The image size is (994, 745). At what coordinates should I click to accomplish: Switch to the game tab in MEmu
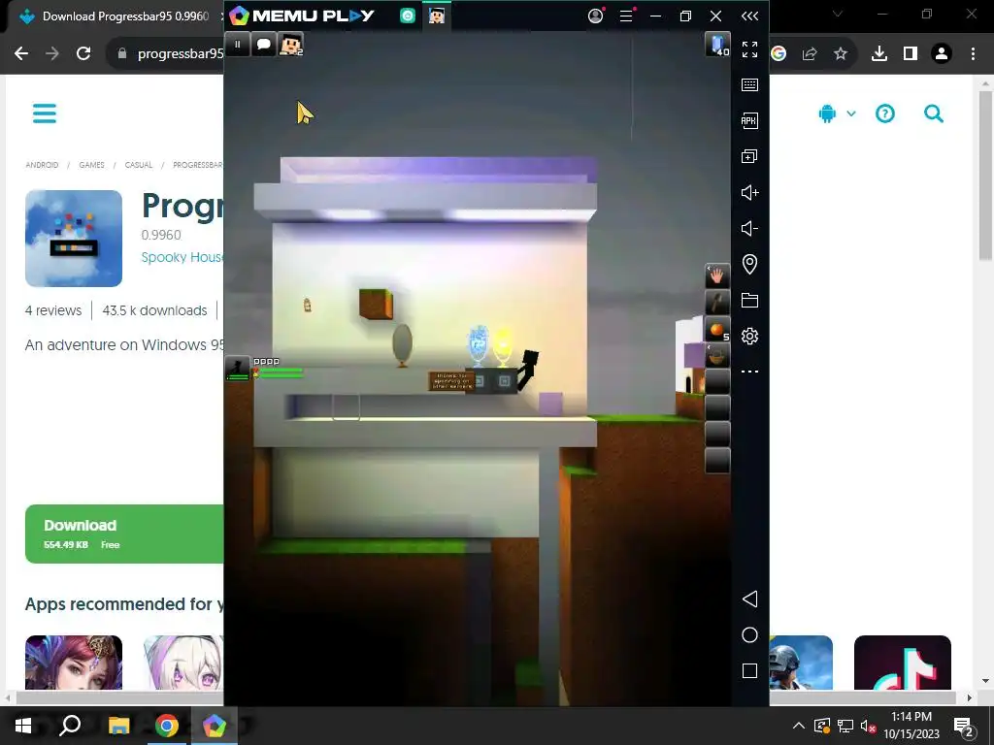(436, 16)
